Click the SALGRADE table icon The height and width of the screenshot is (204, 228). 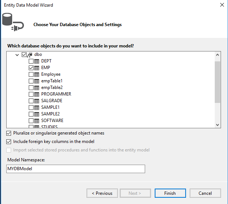click(37, 101)
